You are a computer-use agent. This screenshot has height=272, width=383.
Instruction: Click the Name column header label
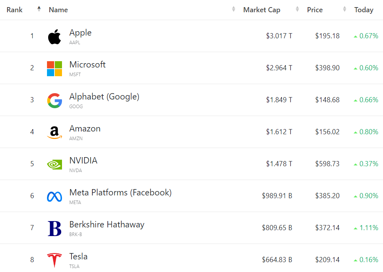58,10
